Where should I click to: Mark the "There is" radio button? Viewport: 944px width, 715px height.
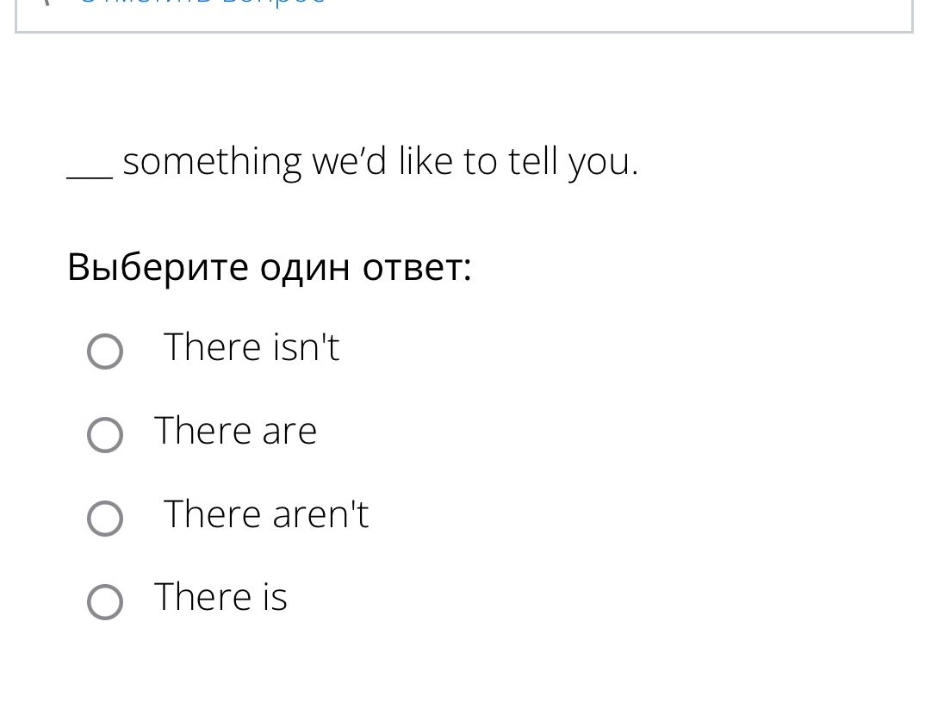105,601
